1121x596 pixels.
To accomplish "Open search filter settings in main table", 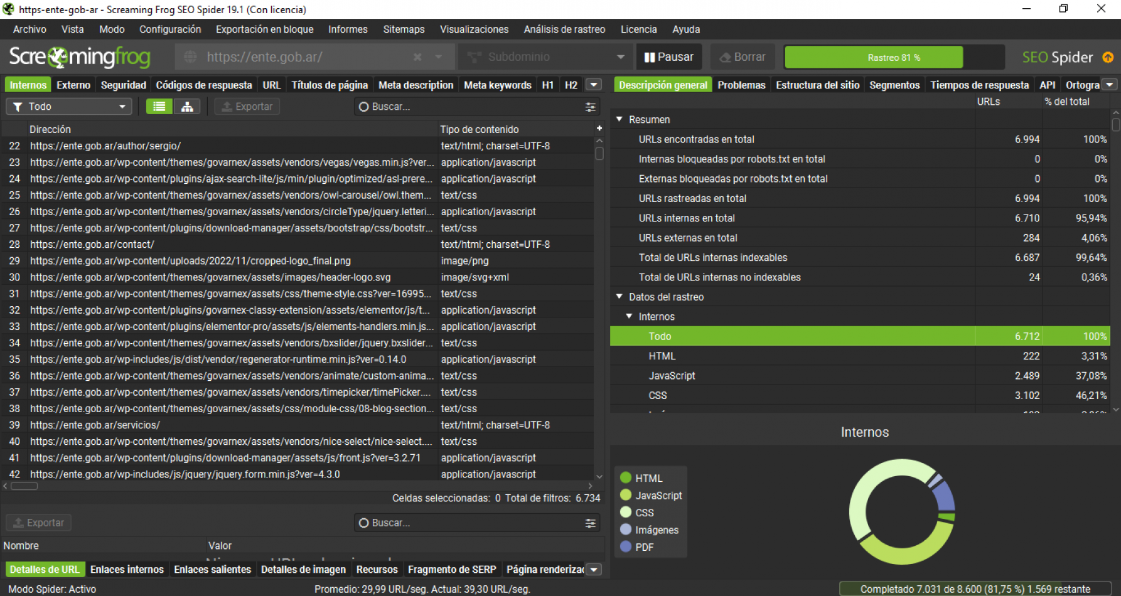I will click(x=590, y=107).
